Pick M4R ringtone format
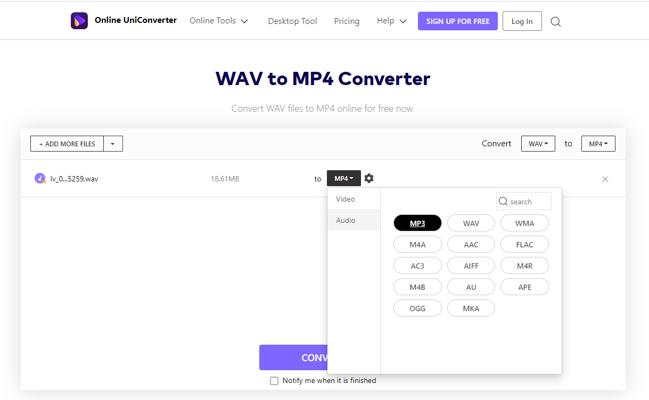The image size is (649, 400). 524,266
